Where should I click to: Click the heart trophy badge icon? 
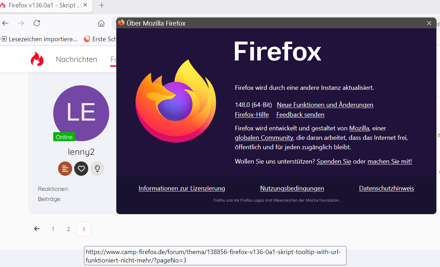tap(81, 168)
